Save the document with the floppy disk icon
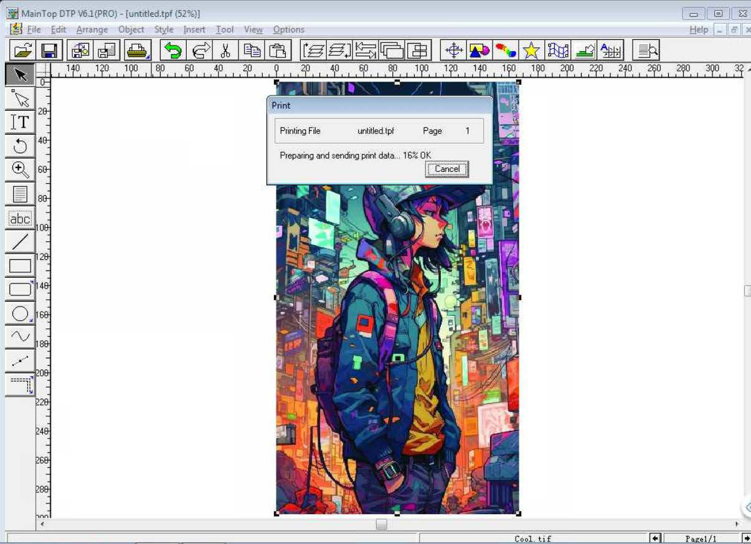The width and height of the screenshot is (751, 544). click(x=49, y=50)
